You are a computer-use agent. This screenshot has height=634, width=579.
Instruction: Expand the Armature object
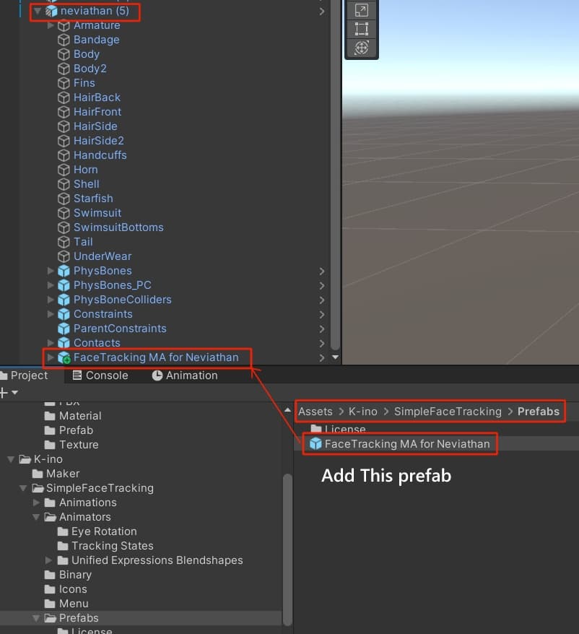51,25
